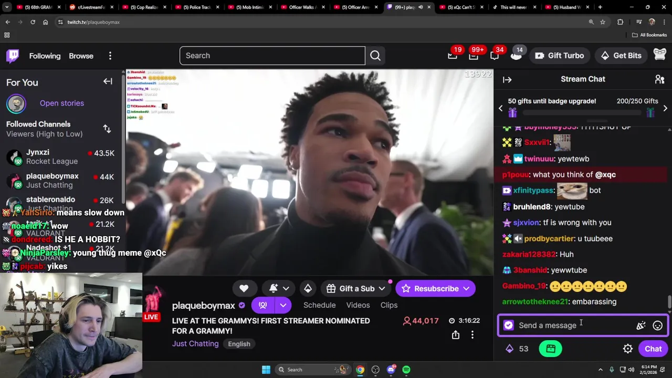Click the heart follow button
Image resolution: width=672 pixels, height=378 pixels.
[x=244, y=288]
